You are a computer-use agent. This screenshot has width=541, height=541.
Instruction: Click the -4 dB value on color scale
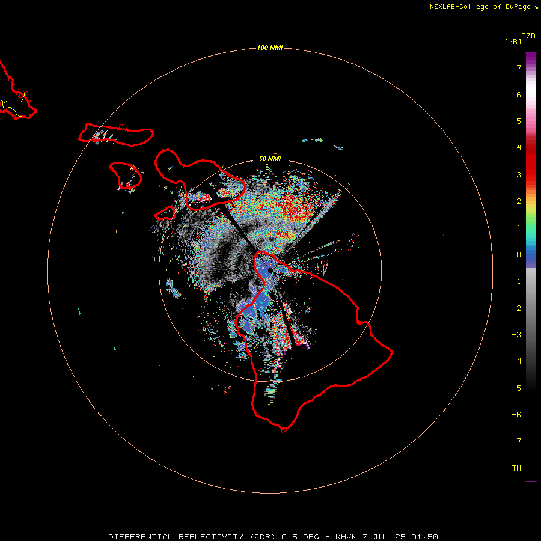pos(516,361)
